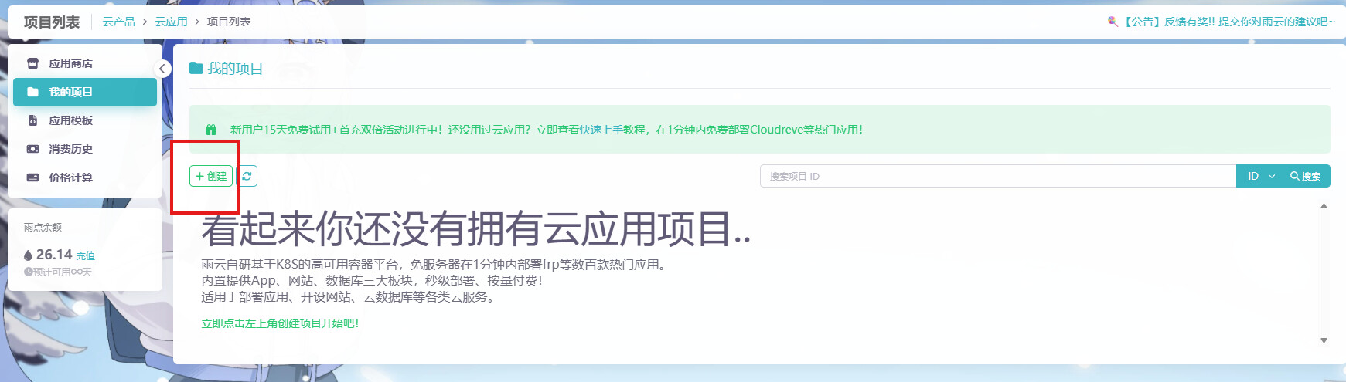Viewport: 1346px width, 382px height.
Task: Click the 搜索 button with magnifier
Action: coord(1305,176)
